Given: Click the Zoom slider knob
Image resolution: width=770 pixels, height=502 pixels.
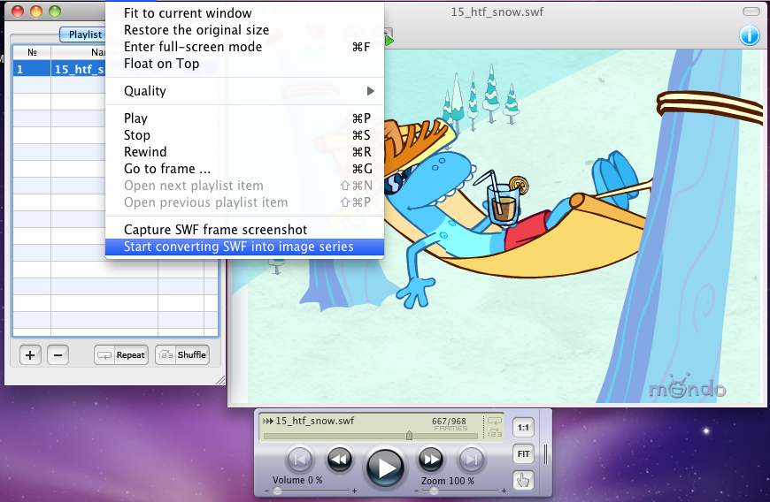Looking at the screenshot, I should coord(434,491).
